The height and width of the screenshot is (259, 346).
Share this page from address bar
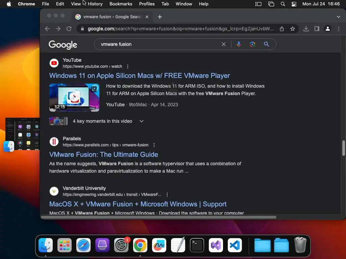(x=282, y=29)
